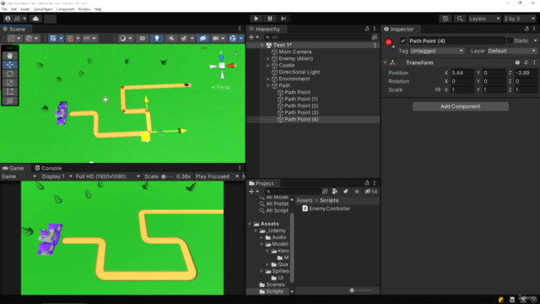Screen dimensions: 540x304
Task: Click Assets breadcrumb in Project panel
Action: (x=304, y=200)
